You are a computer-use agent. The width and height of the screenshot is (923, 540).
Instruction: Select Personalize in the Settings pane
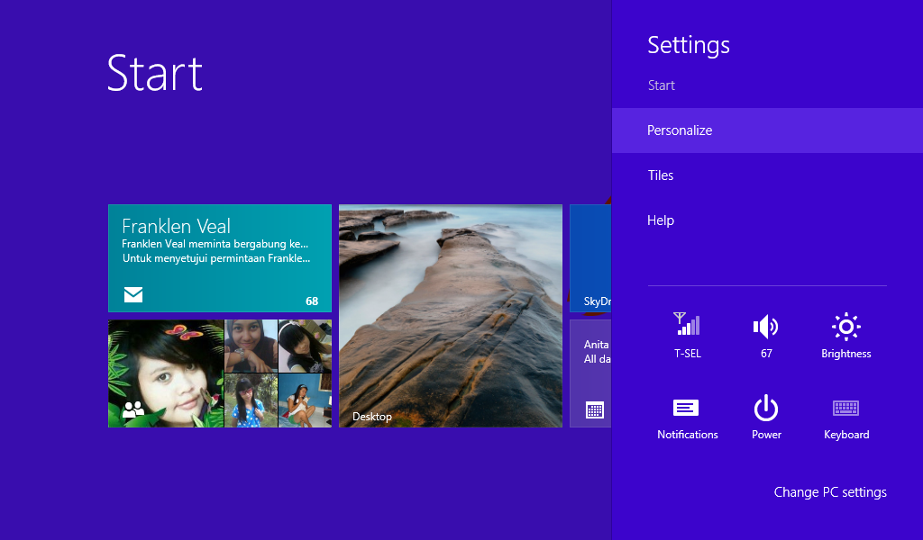click(x=679, y=130)
